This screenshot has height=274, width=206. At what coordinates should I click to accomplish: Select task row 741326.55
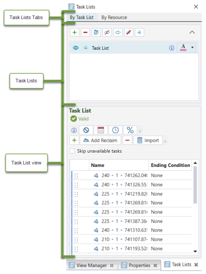click(131, 185)
